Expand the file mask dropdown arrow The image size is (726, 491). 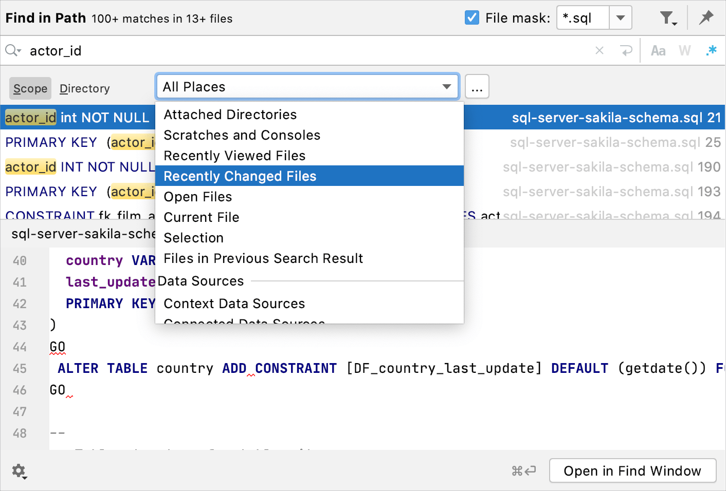(621, 18)
